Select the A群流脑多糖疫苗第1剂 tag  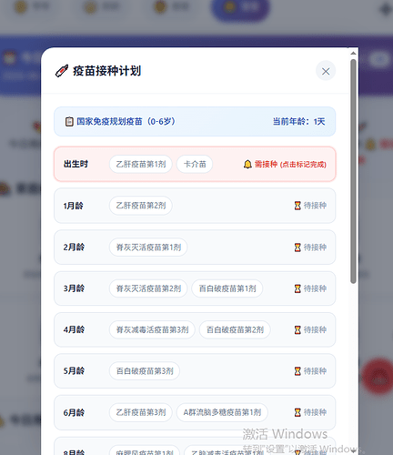coord(222,412)
